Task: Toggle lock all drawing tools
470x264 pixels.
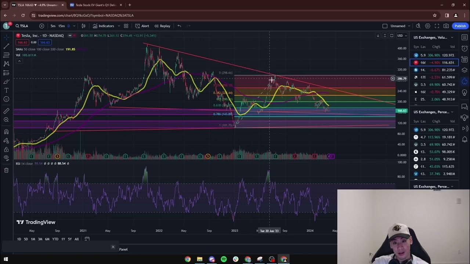Action: tap(6, 149)
